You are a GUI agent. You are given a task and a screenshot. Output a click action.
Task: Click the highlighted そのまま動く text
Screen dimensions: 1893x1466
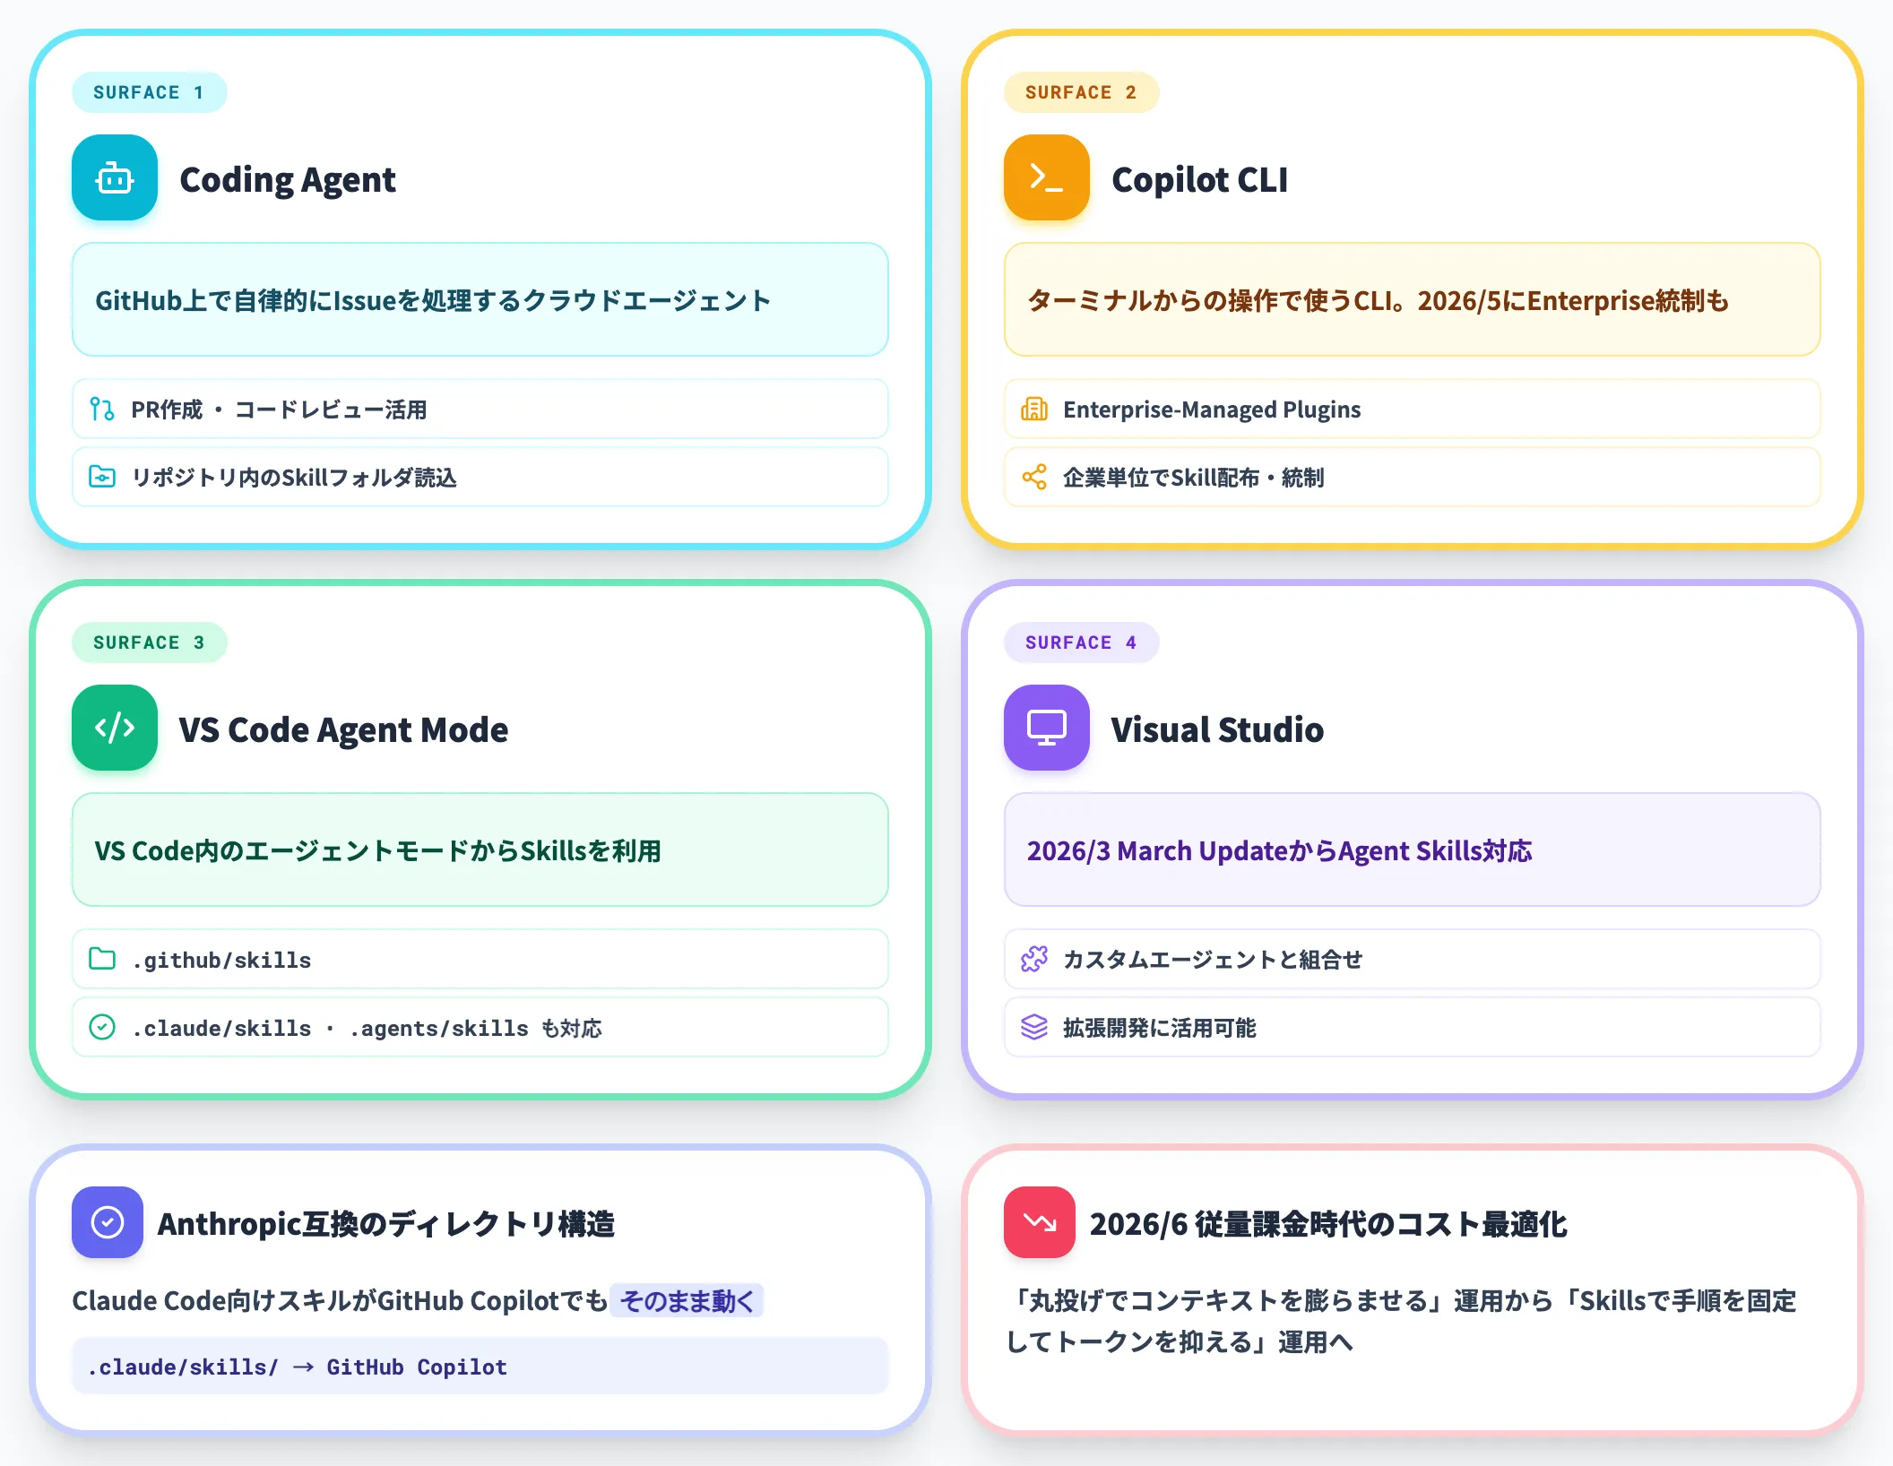(x=687, y=1300)
